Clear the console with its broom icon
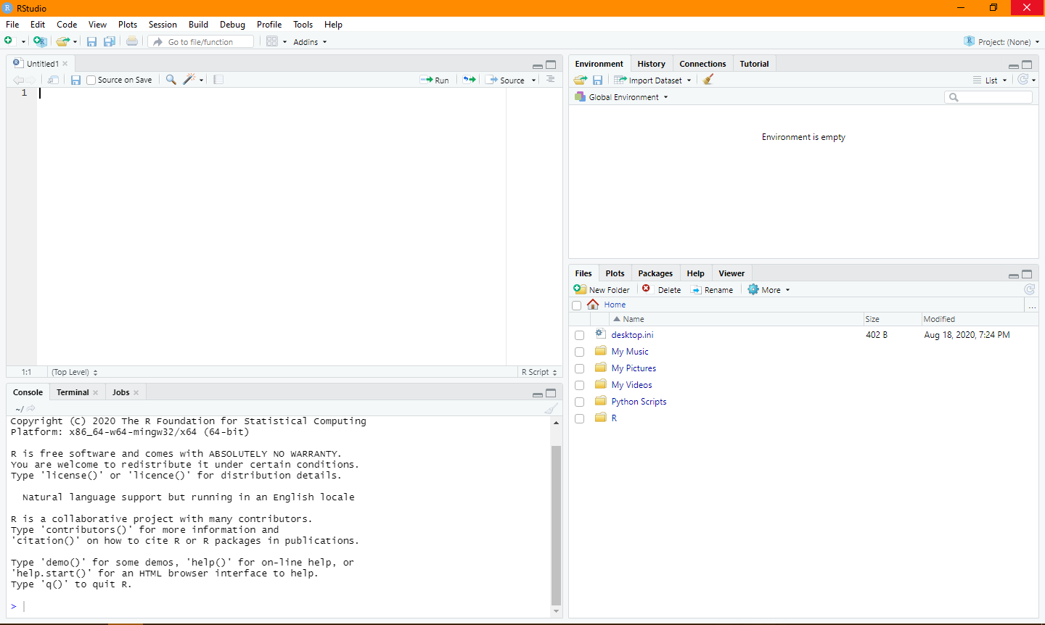1045x625 pixels. click(x=552, y=408)
